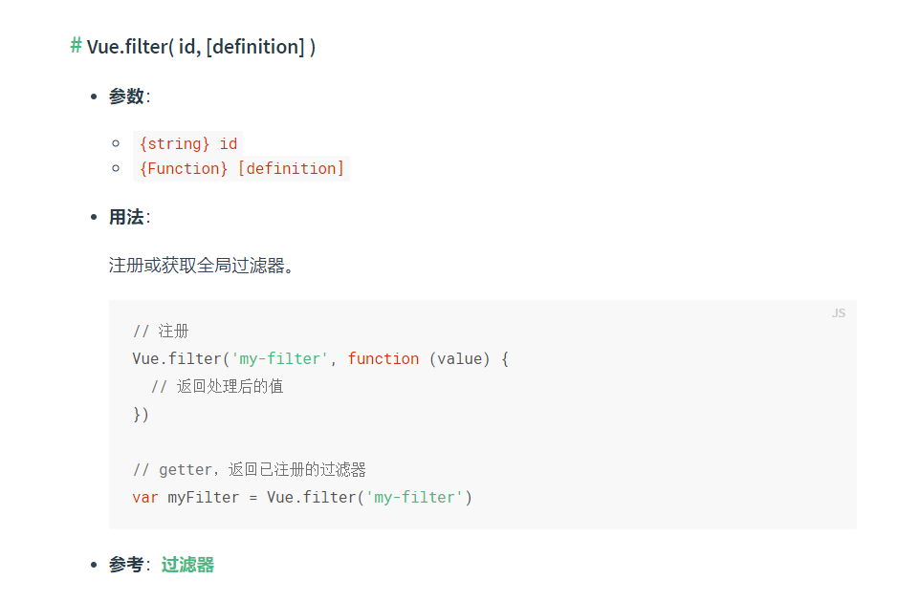920x601 pixels.
Task: Click the // 注册 comment line
Action: coord(161,332)
